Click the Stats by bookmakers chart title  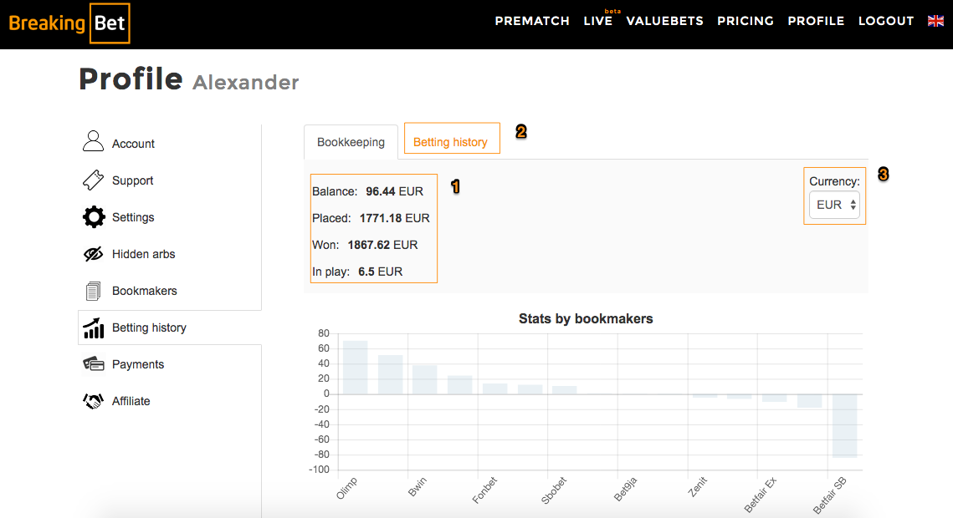(x=586, y=319)
